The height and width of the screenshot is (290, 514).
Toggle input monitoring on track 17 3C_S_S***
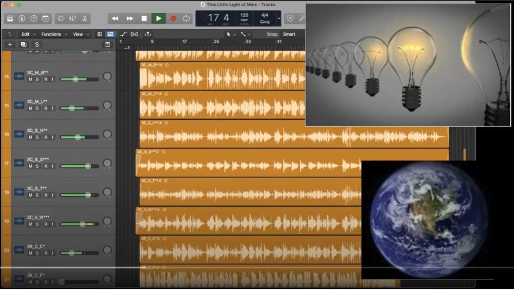point(53,166)
